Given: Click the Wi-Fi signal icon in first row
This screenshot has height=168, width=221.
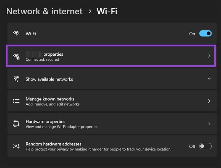Looking at the screenshot, I should (x=16, y=34).
